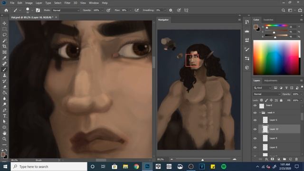Toggle pressure for opacity icon
Viewport: 304px width, 171px height.
click(108, 10)
